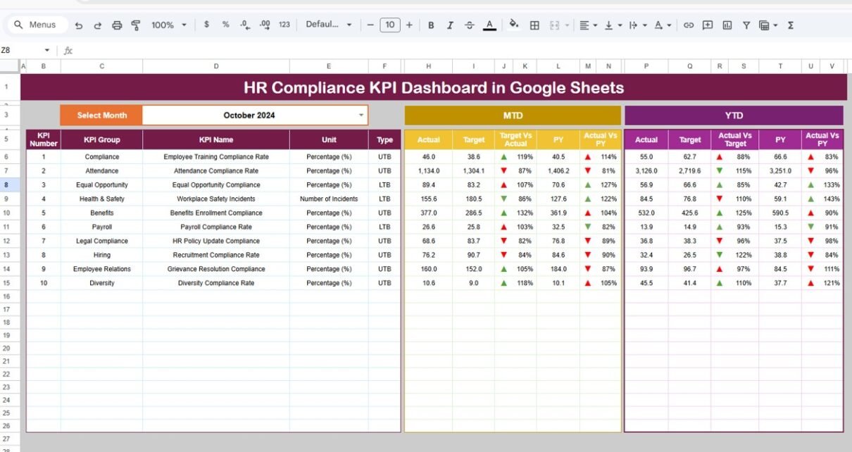Click the Undo arrow icon
Image resolution: width=852 pixels, height=452 pixels.
point(79,25)
